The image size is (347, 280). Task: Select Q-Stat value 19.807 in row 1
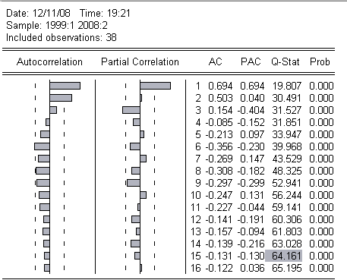click(287, 86)
